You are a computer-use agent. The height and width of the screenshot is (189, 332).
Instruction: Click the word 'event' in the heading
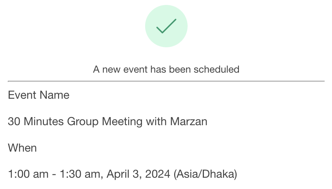(135, 69)
